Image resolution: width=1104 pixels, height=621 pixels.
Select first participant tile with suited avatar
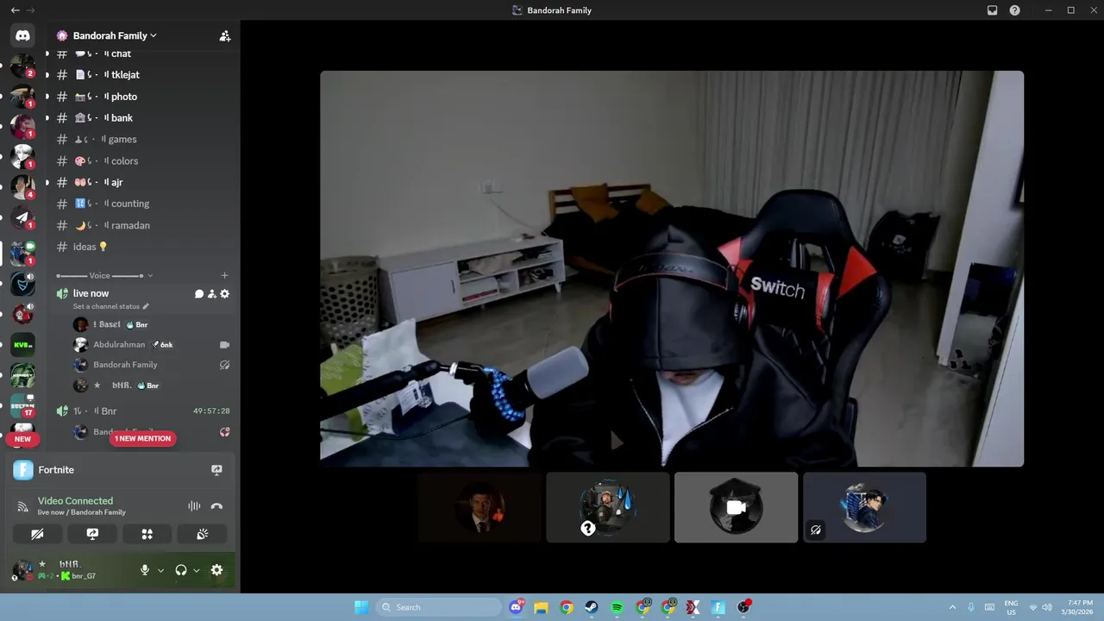(x=480, y=507)
